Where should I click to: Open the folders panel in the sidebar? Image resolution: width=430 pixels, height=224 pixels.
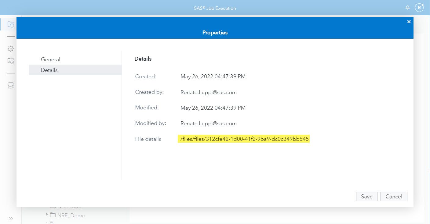click(x=10, y=25)
